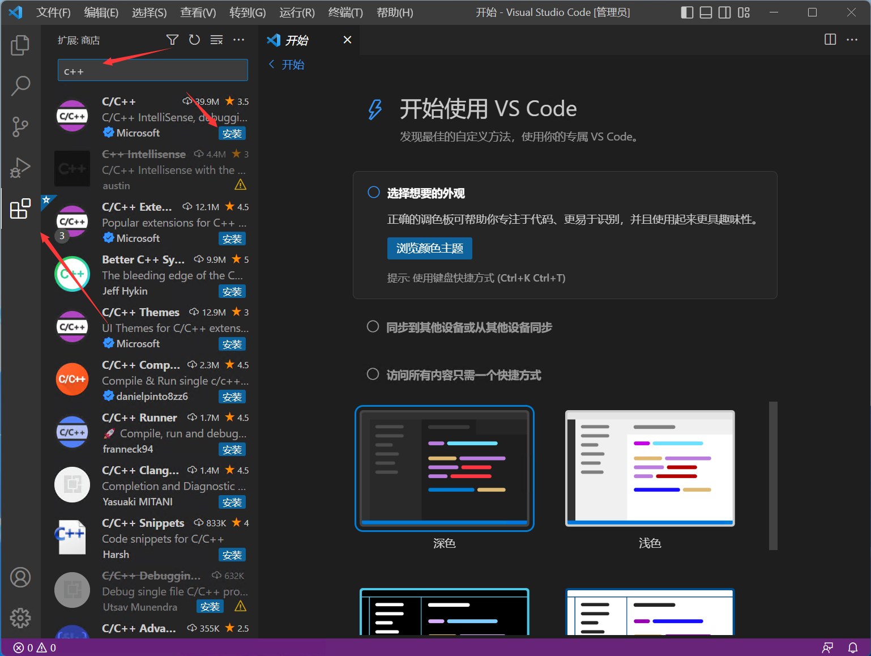Choose the 浅色 light theme preview
Screen dimensions: 871x656
[x=650, y=468]
